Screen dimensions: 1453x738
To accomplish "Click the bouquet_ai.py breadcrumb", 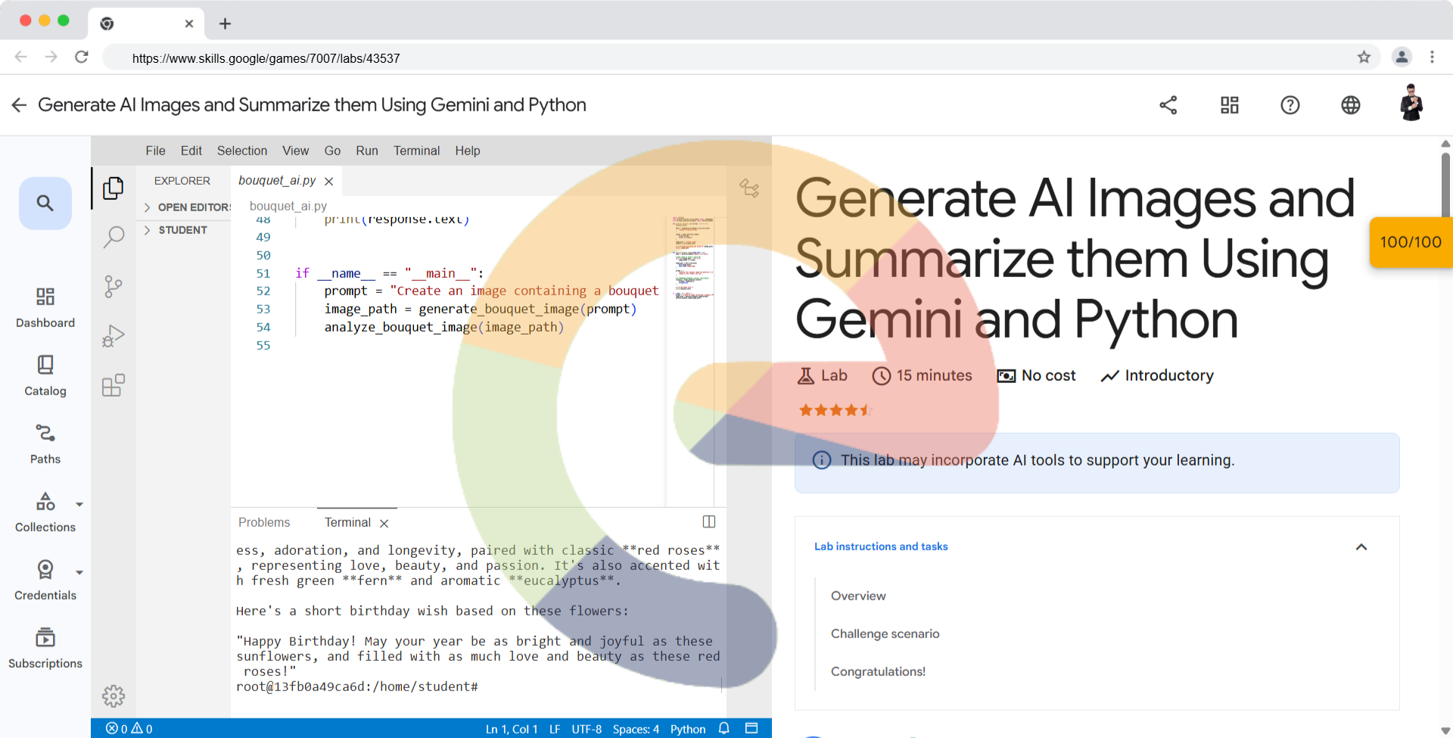I will pos(288,206).
